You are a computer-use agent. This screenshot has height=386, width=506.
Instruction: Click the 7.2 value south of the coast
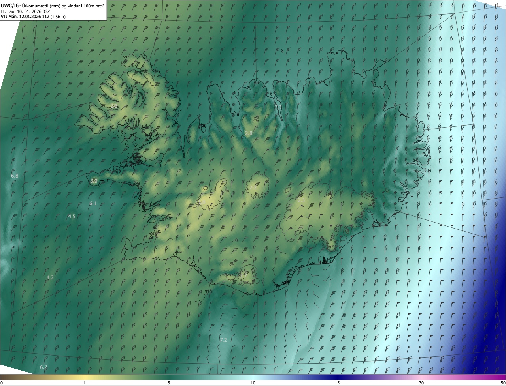click(x=223, y=340)
